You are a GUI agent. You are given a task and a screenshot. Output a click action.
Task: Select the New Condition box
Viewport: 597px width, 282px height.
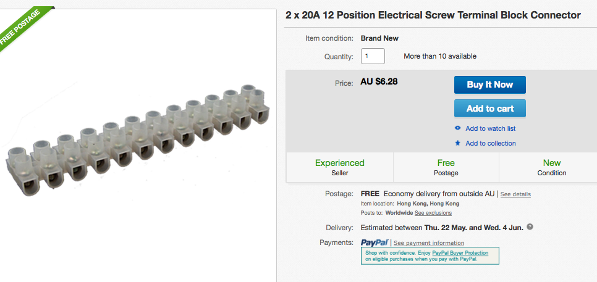coord(551,167)
